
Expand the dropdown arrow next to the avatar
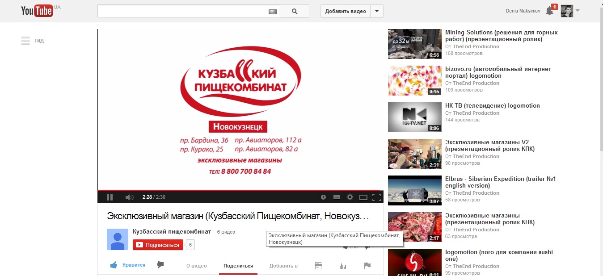[x=578, y=11]
